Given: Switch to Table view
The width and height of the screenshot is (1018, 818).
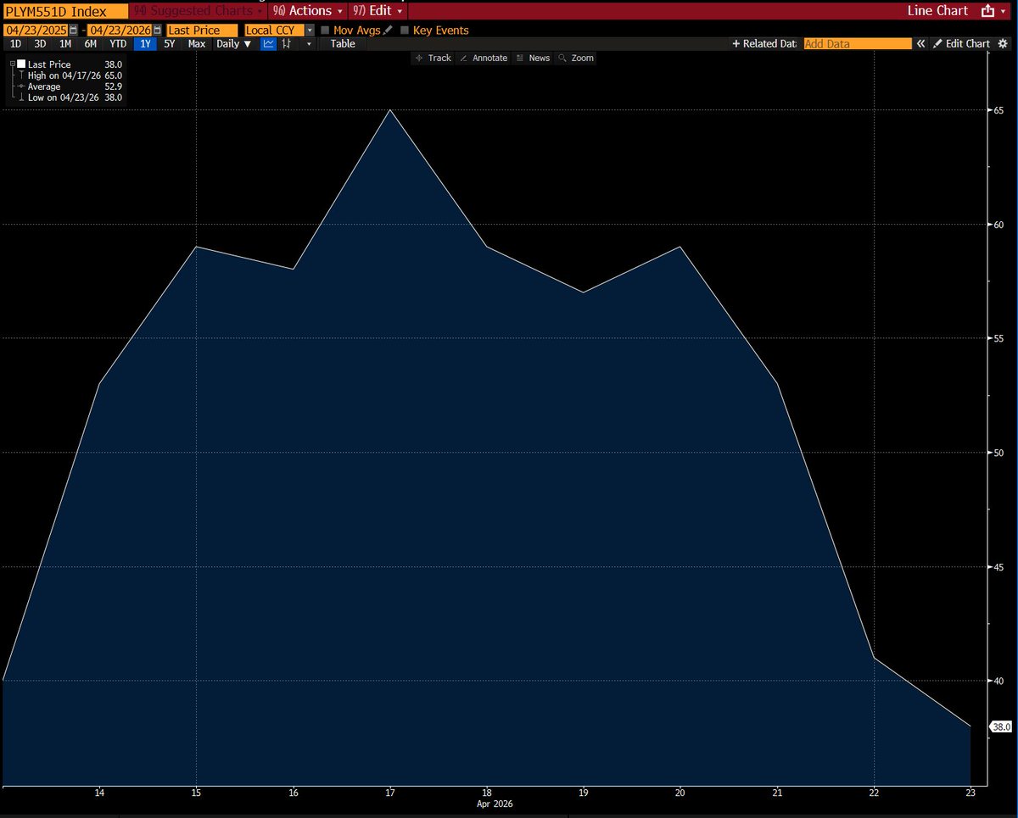Looking at the screenshot, I should tap(343, 43).
